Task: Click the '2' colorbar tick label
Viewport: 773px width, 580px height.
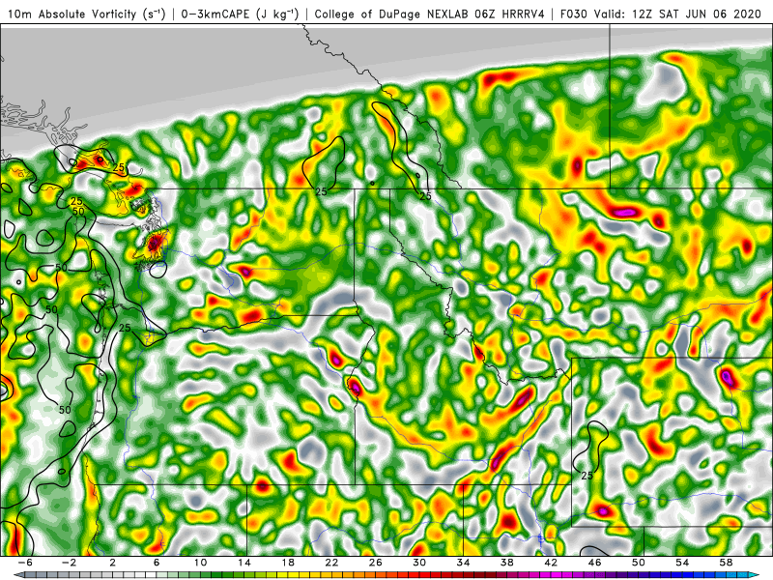Action: (x=113, y=563)
